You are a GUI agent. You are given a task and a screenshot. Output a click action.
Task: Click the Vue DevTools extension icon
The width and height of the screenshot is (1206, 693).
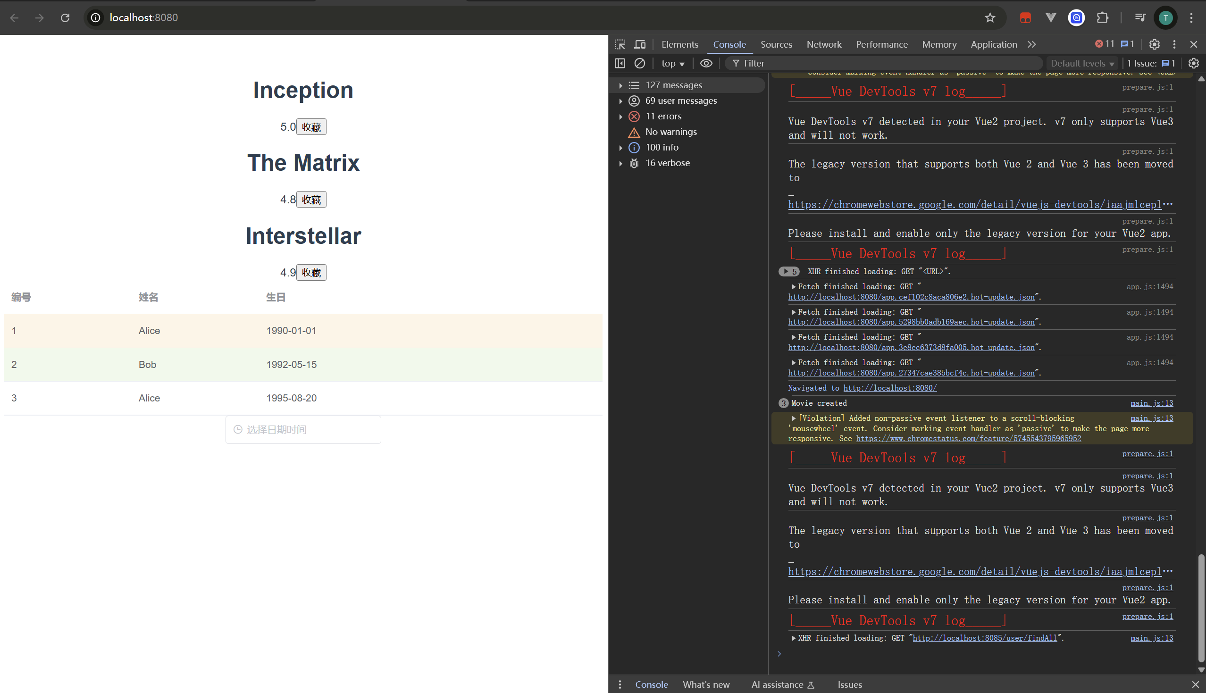tap(1051, 17)
